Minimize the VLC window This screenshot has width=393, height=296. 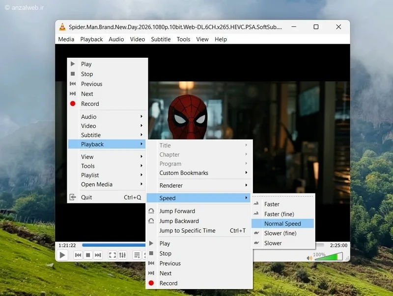point(294,27)
